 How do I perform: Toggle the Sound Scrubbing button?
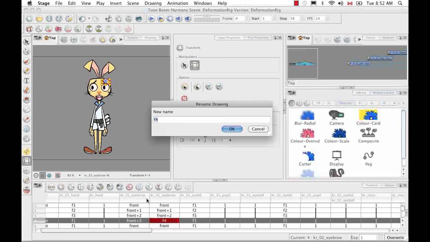(x=188, y=18)
